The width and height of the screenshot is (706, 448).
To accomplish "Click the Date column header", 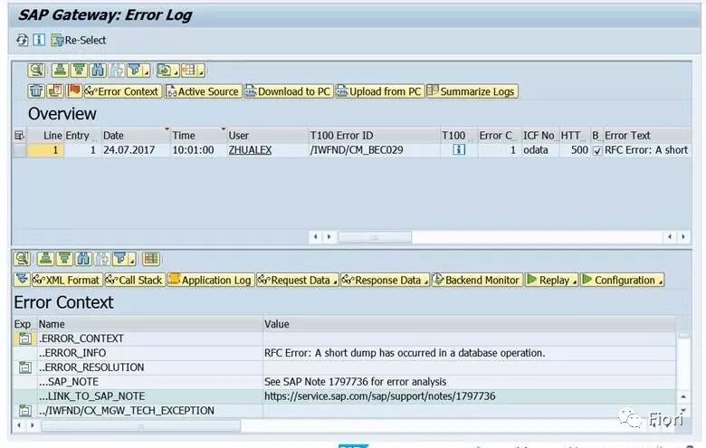I will (x=135, y=135).
